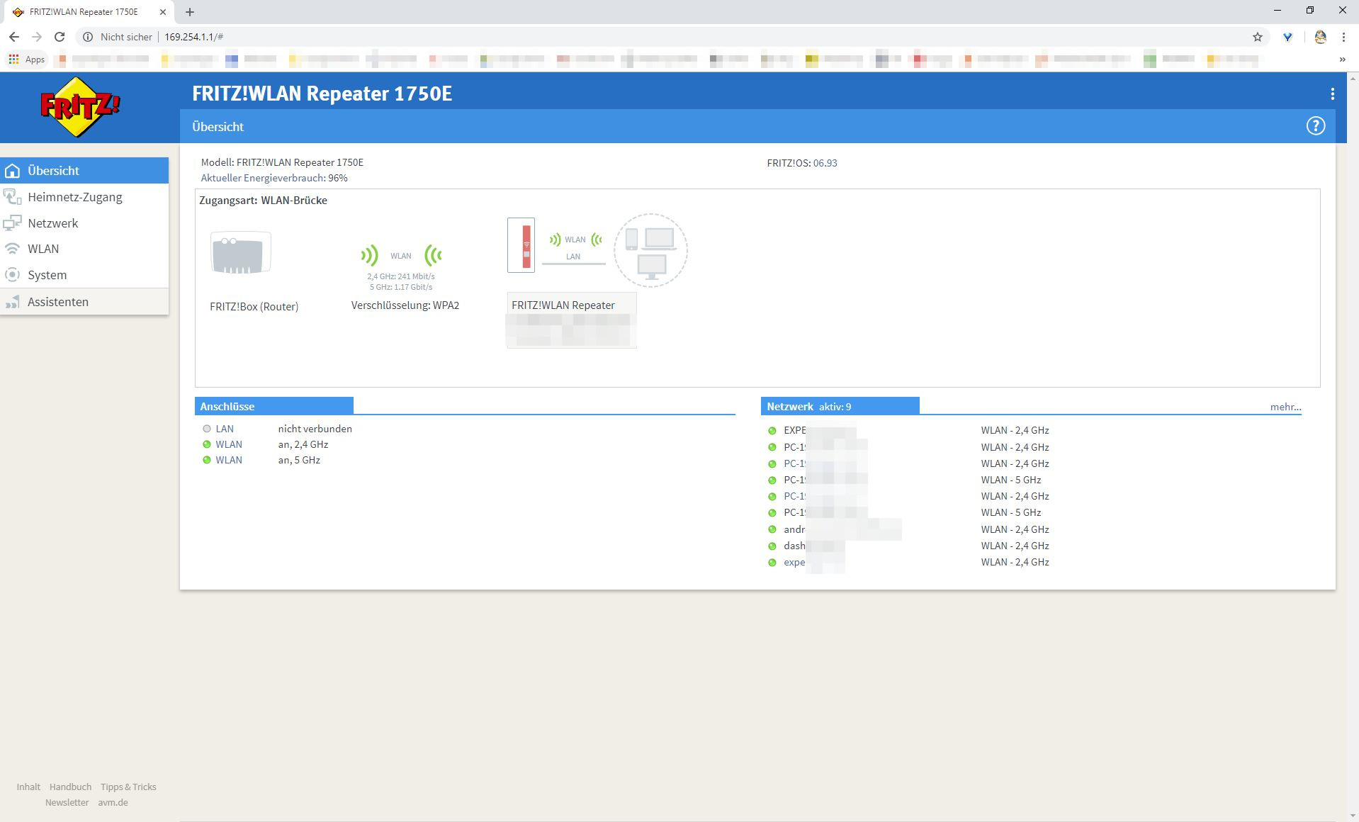Image resolution: width=1359 pixels, height=822 pixels.
Task: Click the browser forward arrow
Action: [37, 37]
